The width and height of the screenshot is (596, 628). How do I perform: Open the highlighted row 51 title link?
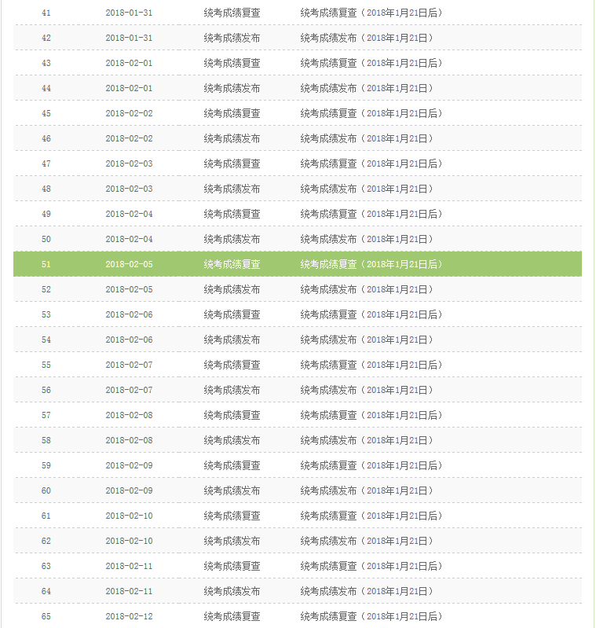[x=371, y=264]
